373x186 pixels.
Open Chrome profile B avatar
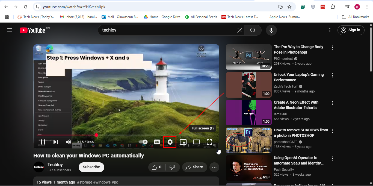point(357,7)
